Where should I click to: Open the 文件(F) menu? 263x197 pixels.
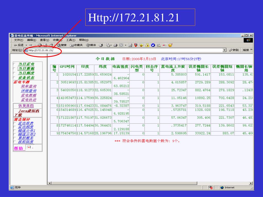[x=18, y=40]
